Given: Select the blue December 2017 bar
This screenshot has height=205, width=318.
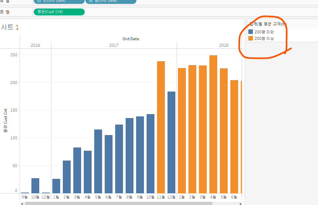Looking at the screenshot, I should click(171, 142).
